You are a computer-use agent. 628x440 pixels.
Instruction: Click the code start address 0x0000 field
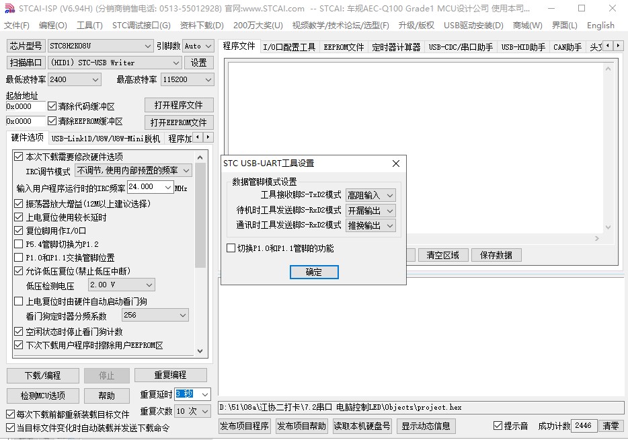click(x=26, y=106)
